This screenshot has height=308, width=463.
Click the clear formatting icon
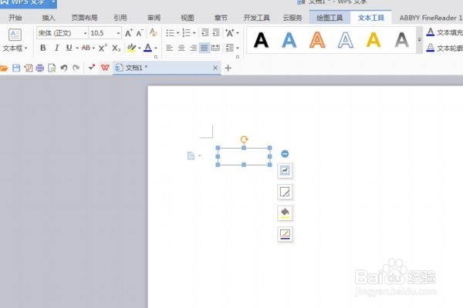pos(154,32)
